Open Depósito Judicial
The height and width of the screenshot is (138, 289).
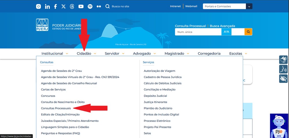[x=155, y=96]
